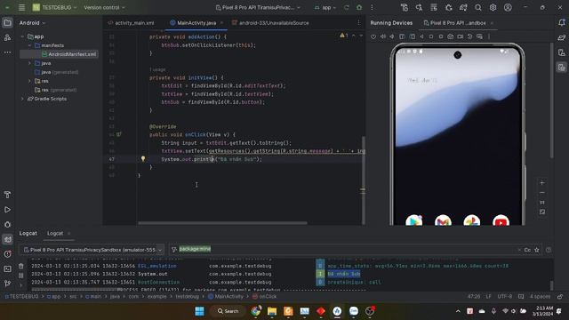Open the Gradle tool window in the right sidebar
This screenshot has width=569, height=320.
point(562,37)
